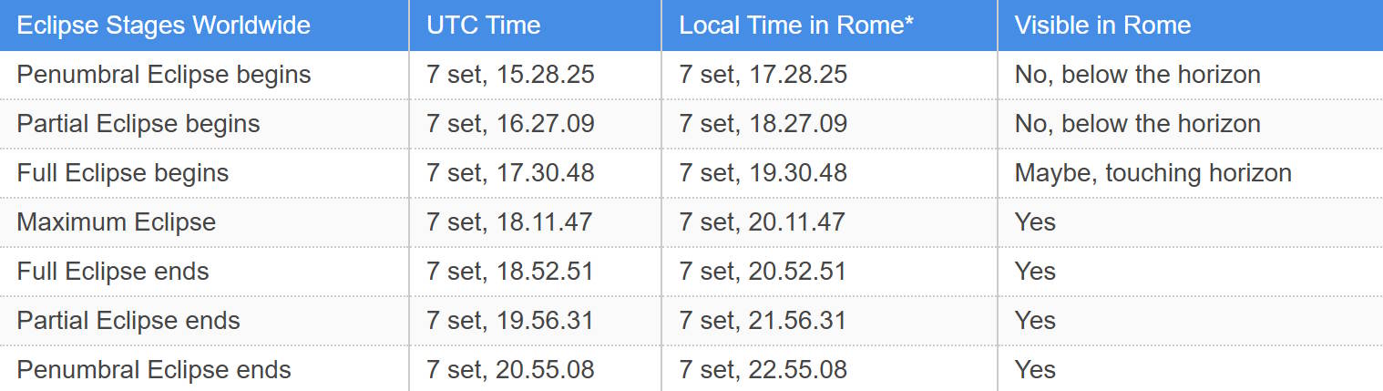Click Rome local time 19.30.48 cell
The height and width of the screenshot is (391, 1383).
click(x=763, y=173)
